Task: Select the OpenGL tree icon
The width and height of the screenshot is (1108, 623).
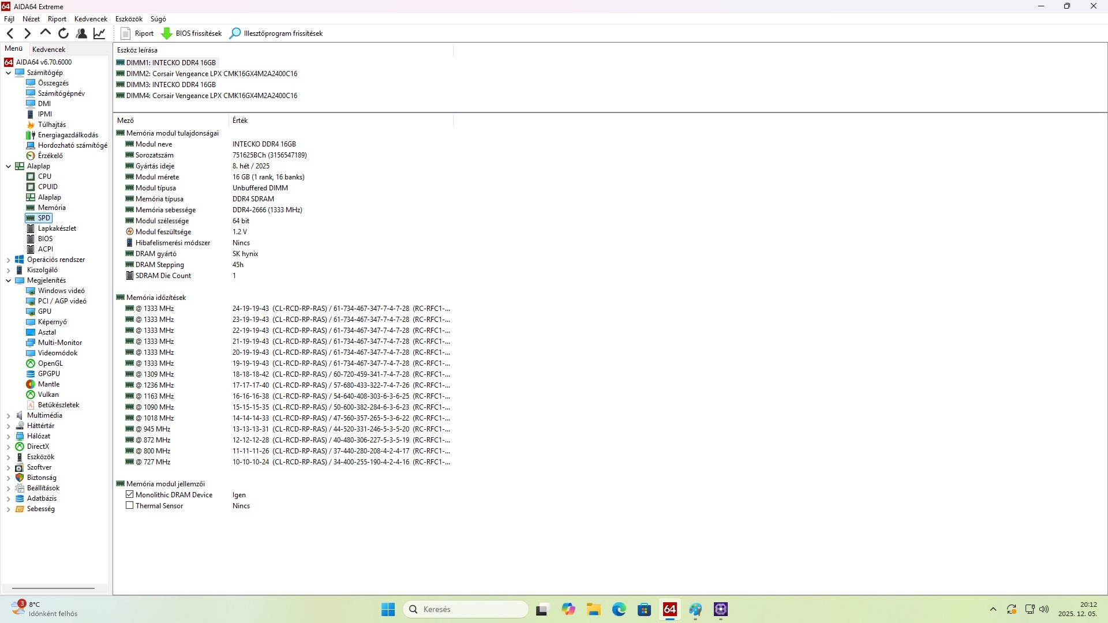Action: tap(31, 363)
